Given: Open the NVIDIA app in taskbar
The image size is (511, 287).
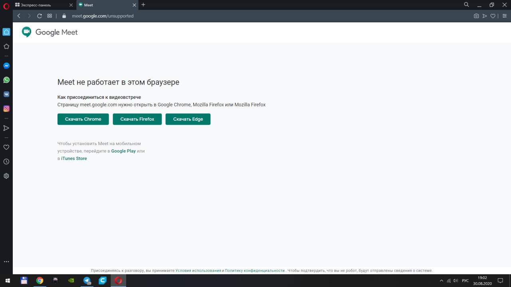Looking at the screenshot, I should point(71,281).
